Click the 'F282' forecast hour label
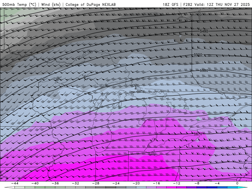The width and height of the screenshot is (252, 189). 188,4
